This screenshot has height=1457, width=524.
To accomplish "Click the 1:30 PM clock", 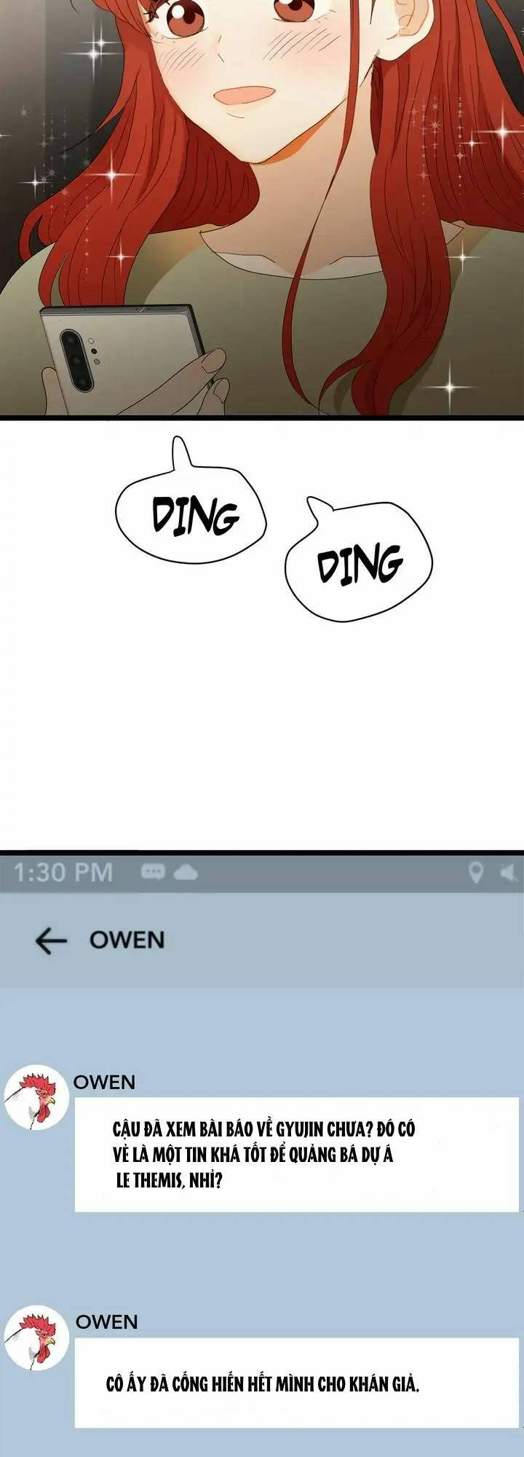I will 63,872.
